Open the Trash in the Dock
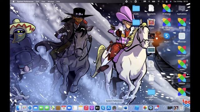Image resolution: width=200 pixels, height=112 pixels. (181, 108)
